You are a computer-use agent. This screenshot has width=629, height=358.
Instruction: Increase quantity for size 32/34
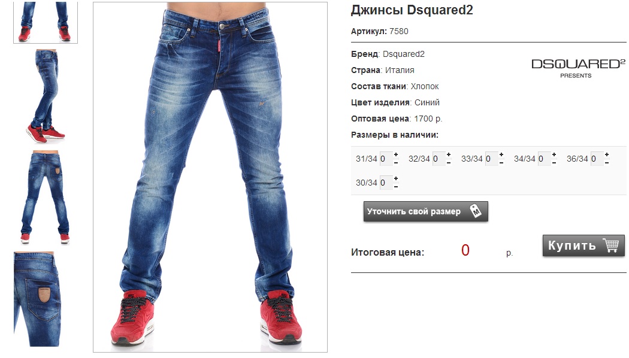coord(449,154)
